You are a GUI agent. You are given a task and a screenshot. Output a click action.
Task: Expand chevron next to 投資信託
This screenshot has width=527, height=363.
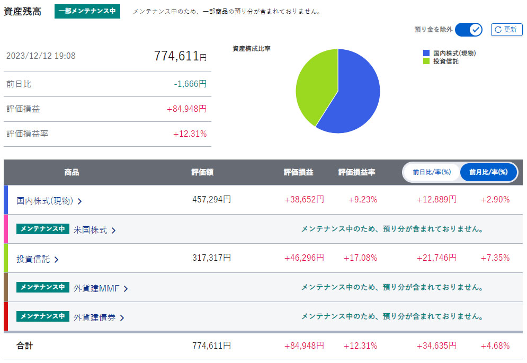click(56, 260)
